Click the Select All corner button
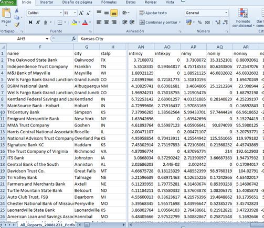This screenshot has width=264, height=228. click(x=3, y=47)
